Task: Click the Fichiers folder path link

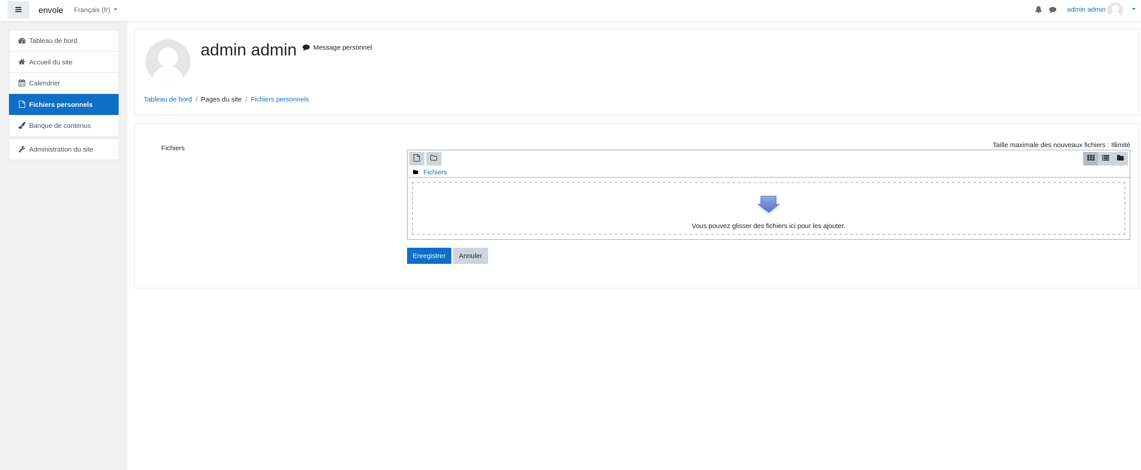Action: pyautogui.click(x=435, y=172)
